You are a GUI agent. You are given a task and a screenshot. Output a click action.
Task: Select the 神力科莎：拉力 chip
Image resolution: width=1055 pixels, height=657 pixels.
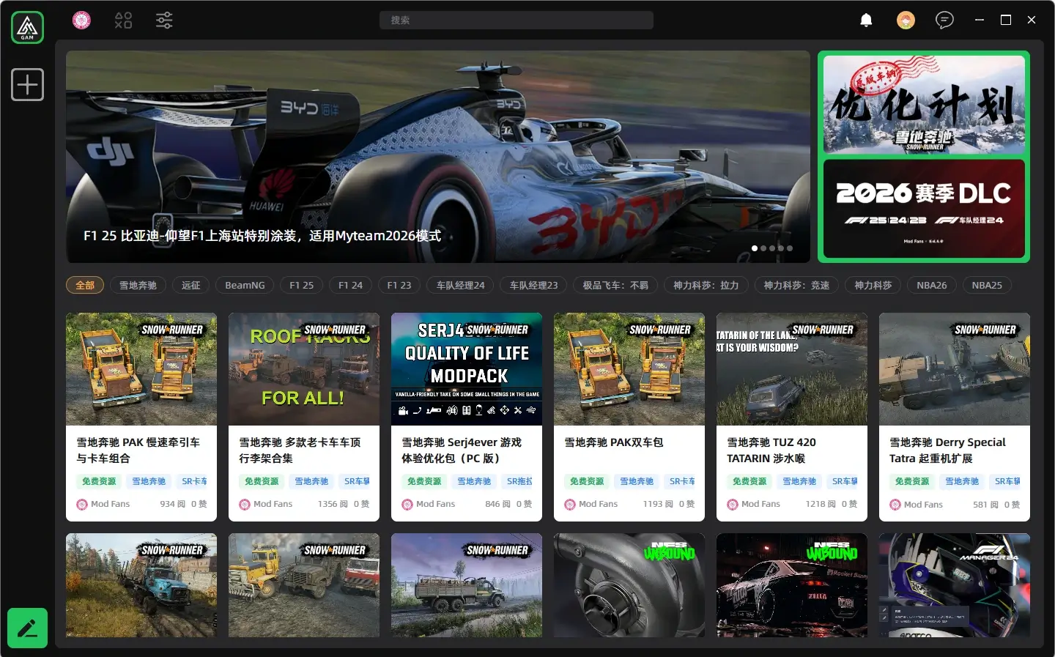pyautogui.click(x=706, y=285)
